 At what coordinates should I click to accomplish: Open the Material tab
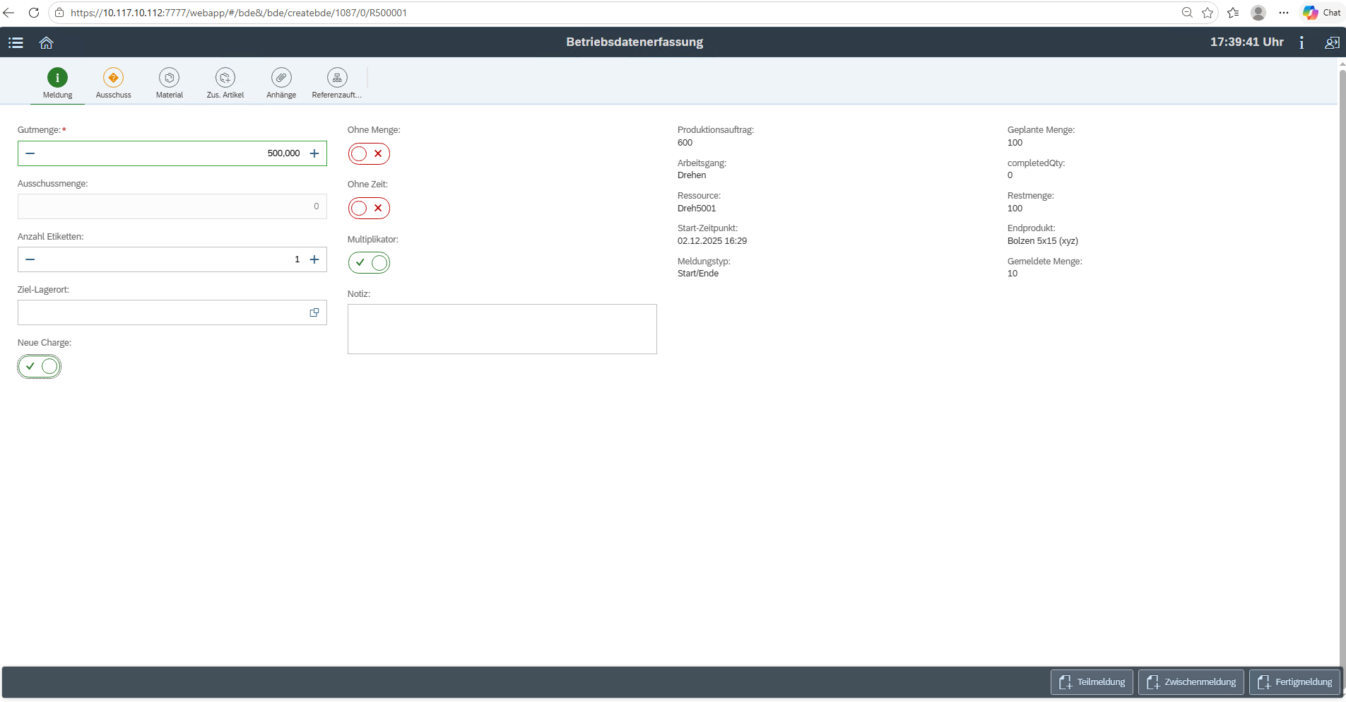point(170,84)
